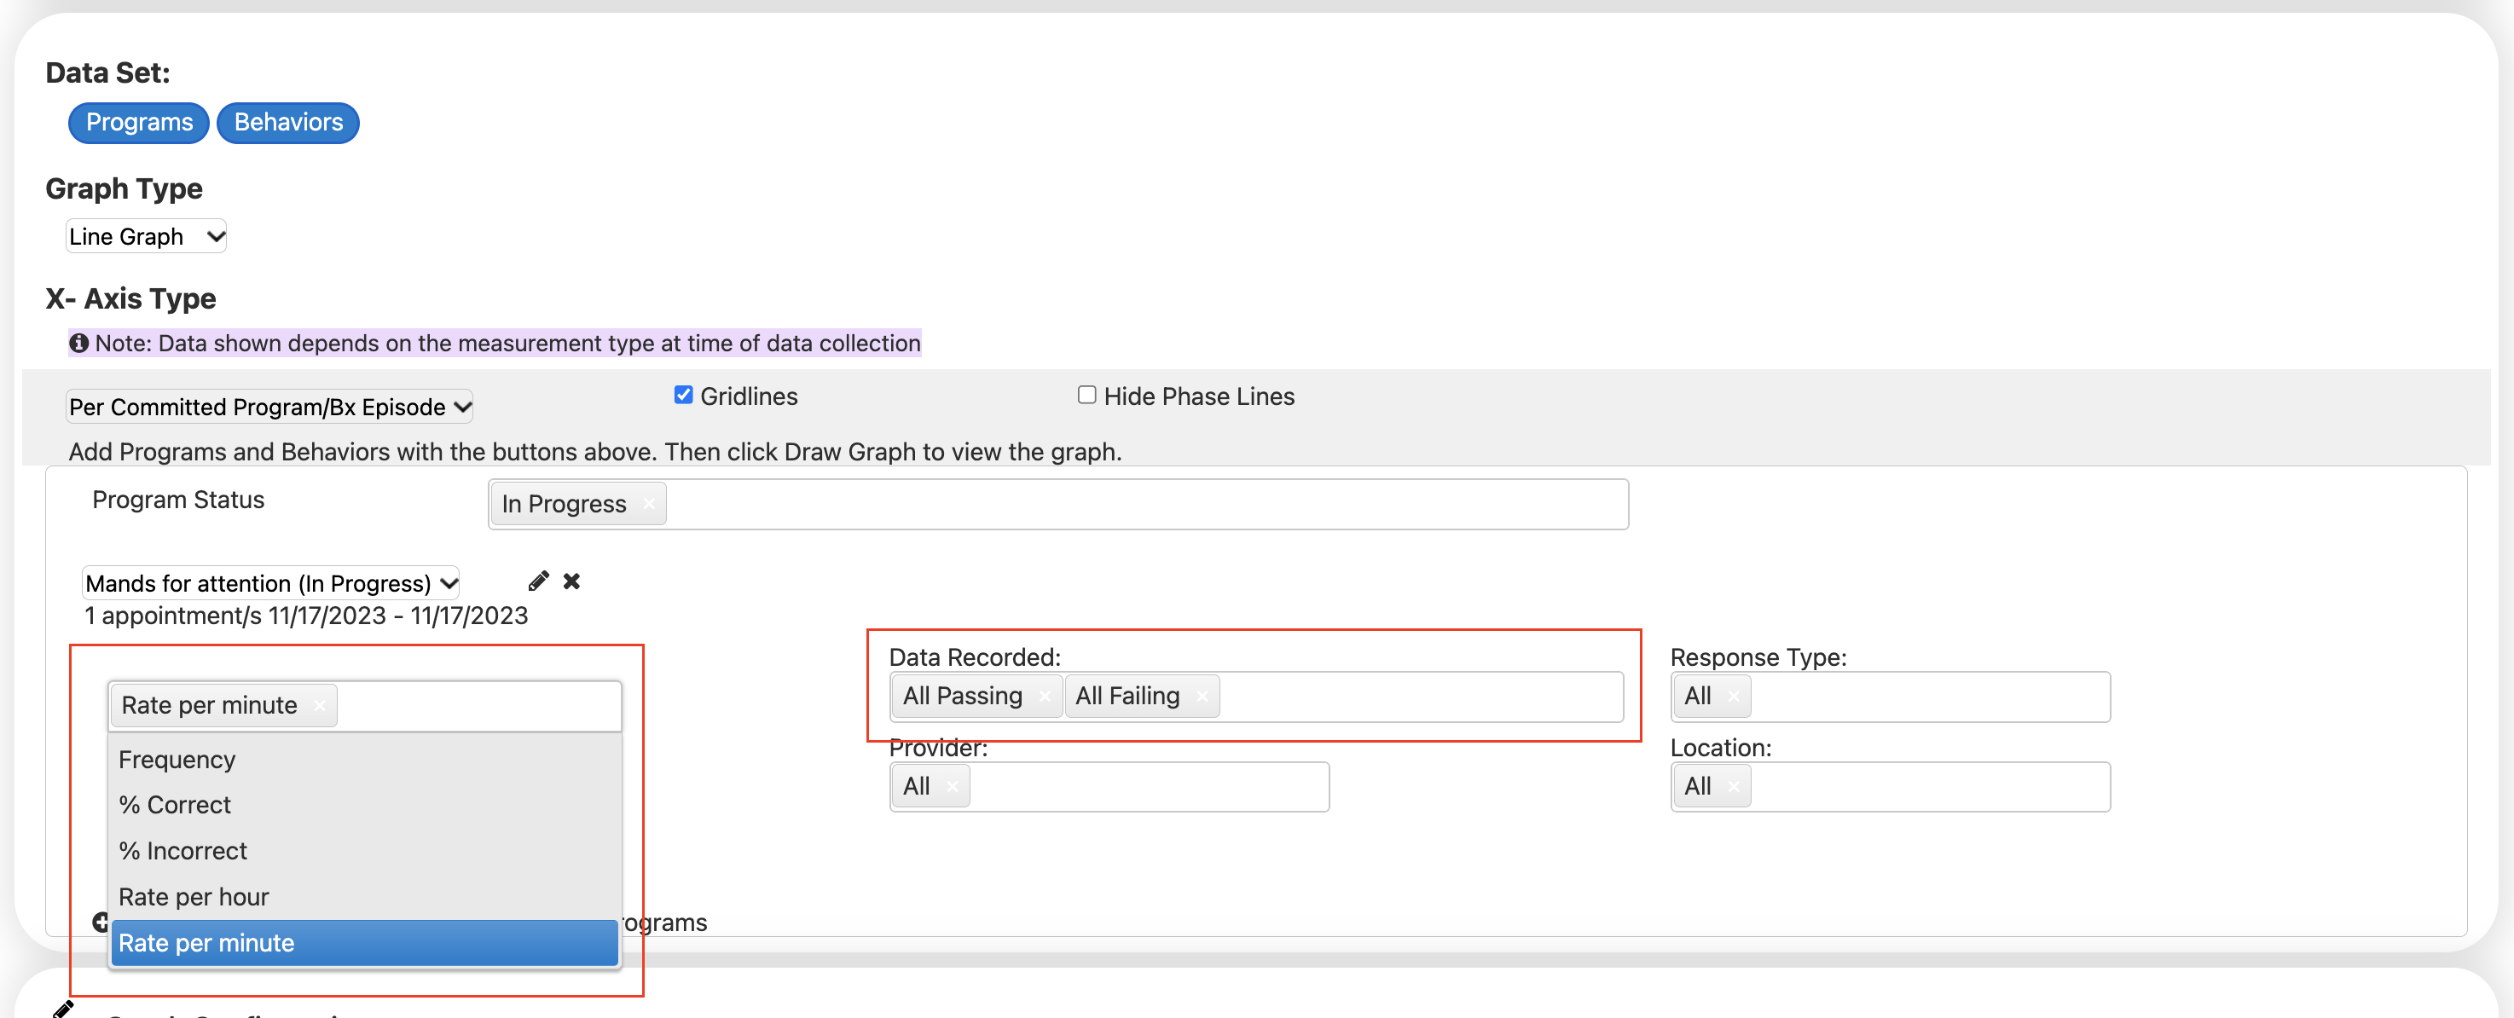
Task: Click the Behaviors data set button
Action: coord(288,122)
